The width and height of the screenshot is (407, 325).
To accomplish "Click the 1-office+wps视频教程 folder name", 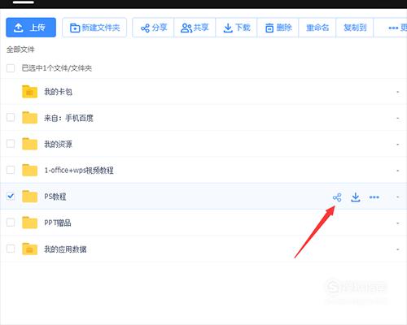I will click(79, 171).
